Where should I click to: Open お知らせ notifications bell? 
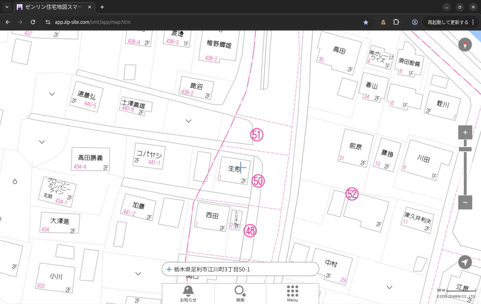(x=188, y=293)
